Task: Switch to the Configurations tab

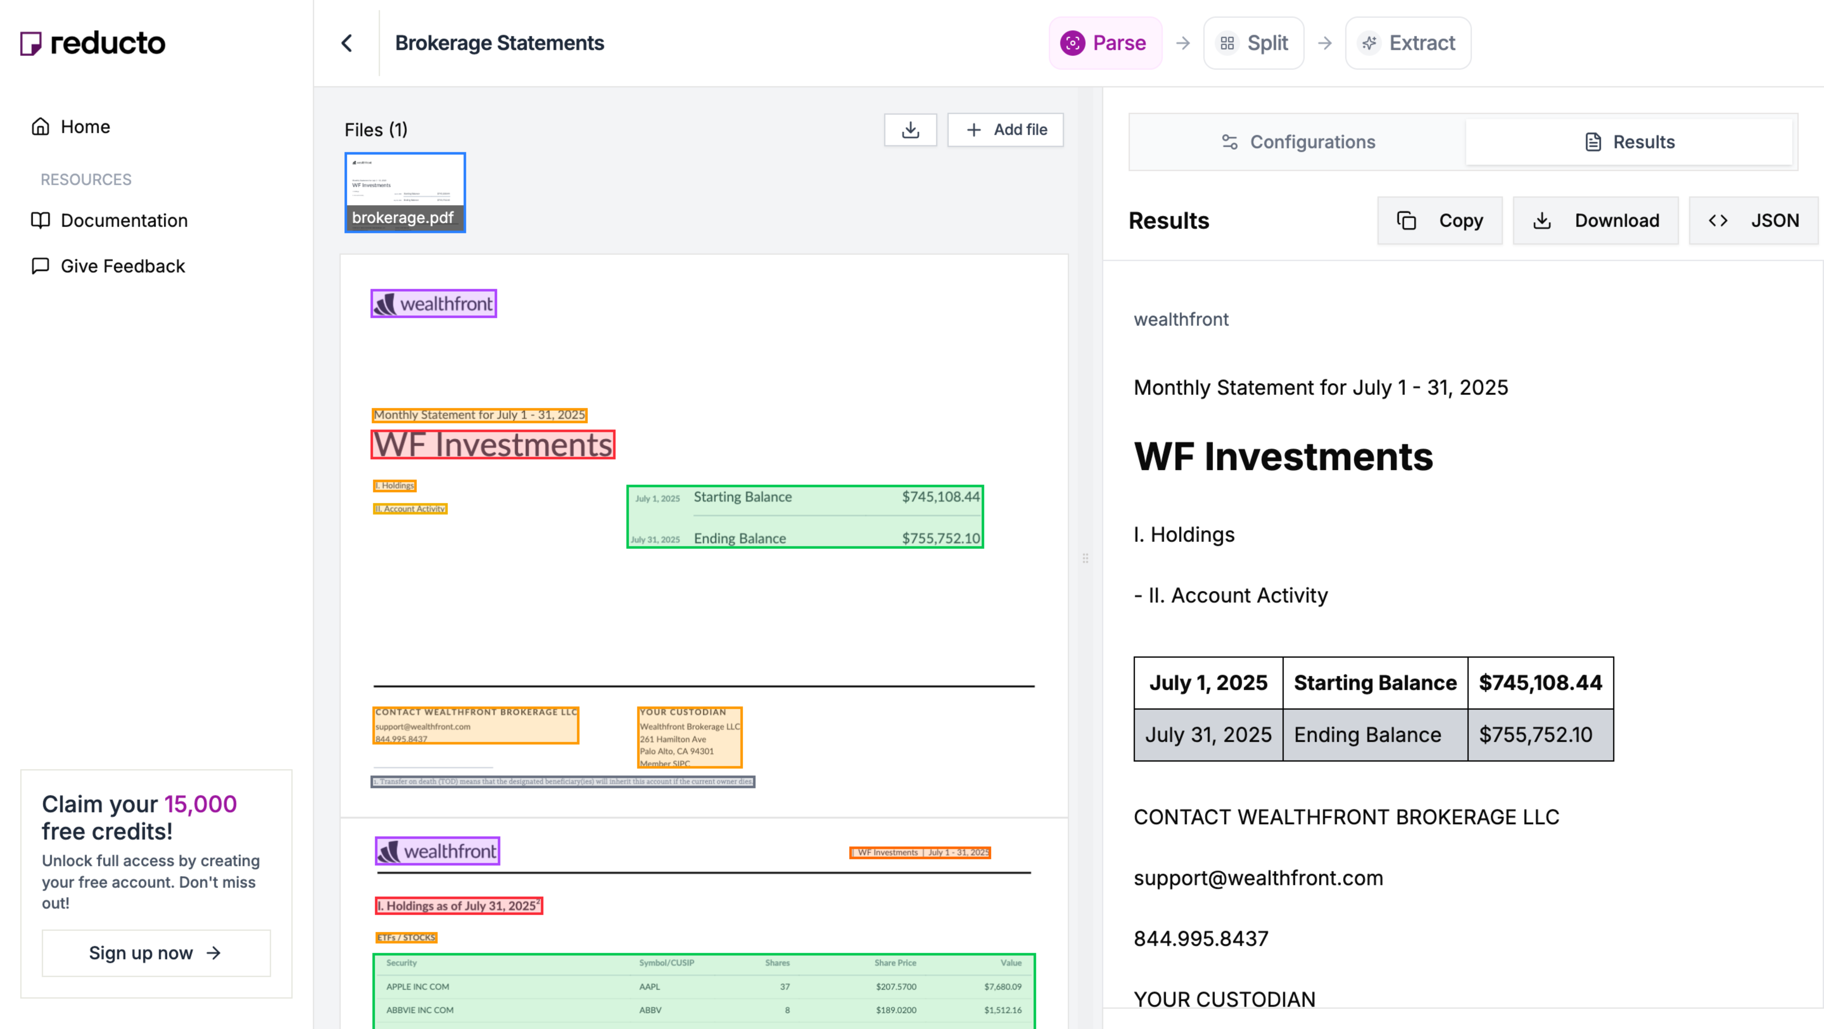Action: 1298,142
